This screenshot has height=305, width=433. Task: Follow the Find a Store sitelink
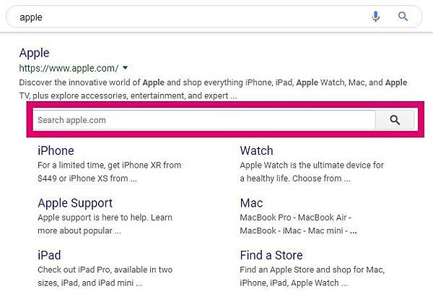point(271,255)
